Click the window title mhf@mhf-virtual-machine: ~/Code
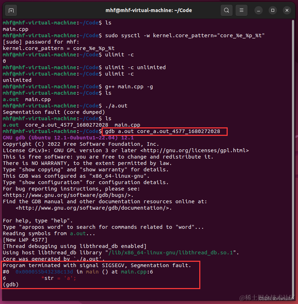The height and width of the screenshot is (304, 298). coord(149,10)
